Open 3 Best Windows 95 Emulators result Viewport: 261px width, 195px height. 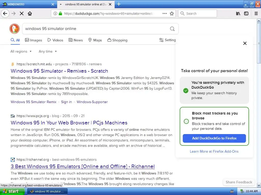[x=83, y=167]
